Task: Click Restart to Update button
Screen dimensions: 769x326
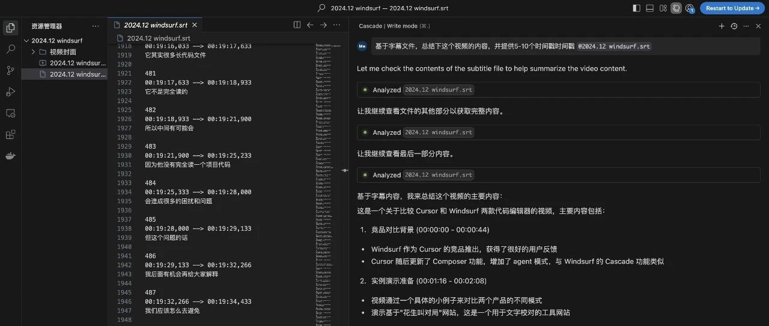Action: 732,8
